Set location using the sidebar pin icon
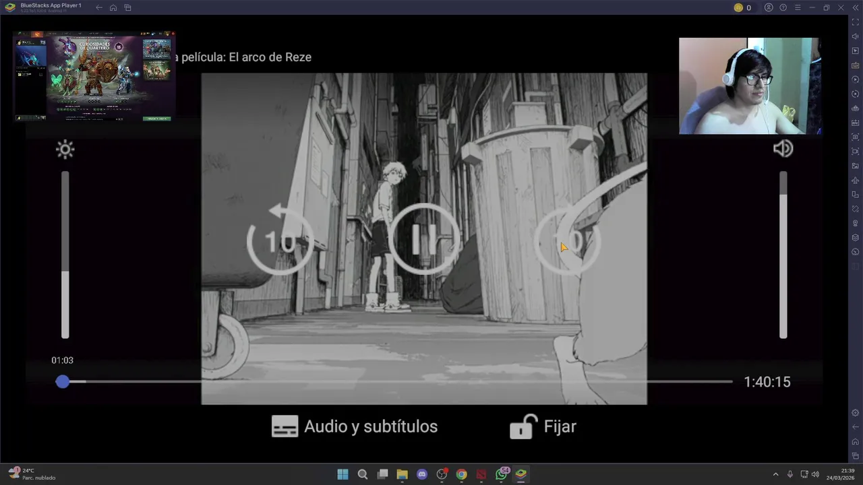This screenshot has height=485, width=863. (x=856, y=223)
